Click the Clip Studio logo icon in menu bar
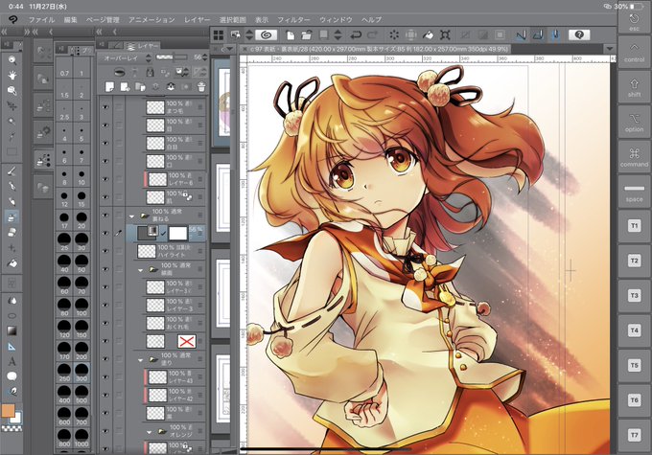 click(x=12, y=19)
